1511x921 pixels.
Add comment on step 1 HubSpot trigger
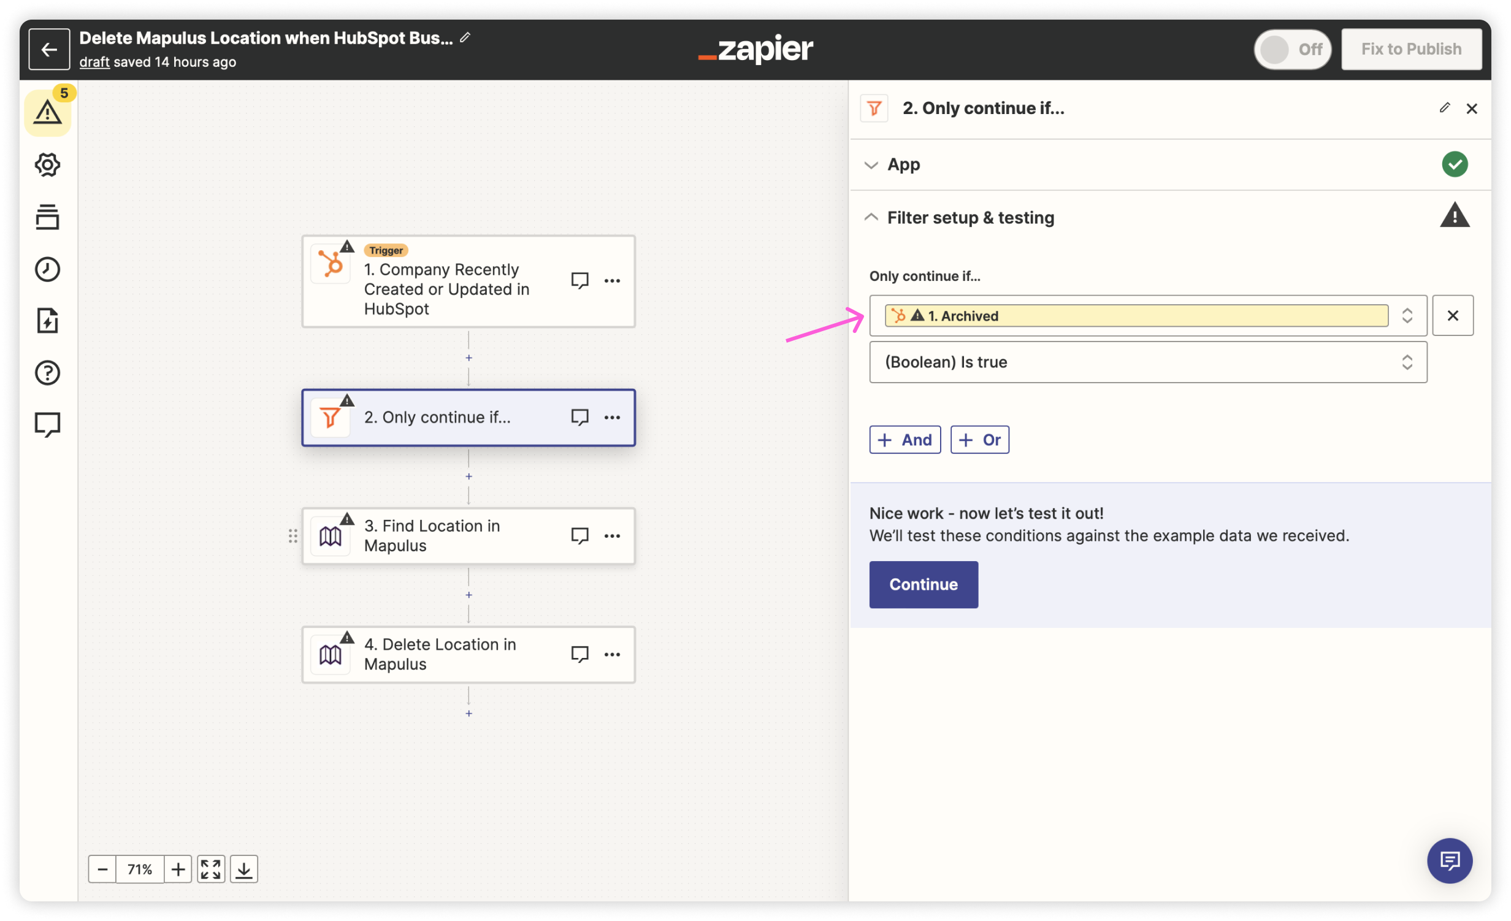pos(580,280)
